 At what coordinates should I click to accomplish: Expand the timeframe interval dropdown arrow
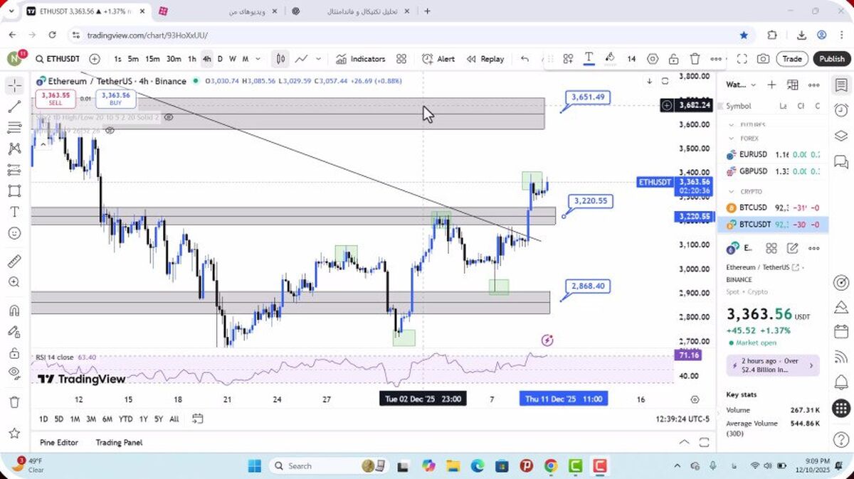259,59
